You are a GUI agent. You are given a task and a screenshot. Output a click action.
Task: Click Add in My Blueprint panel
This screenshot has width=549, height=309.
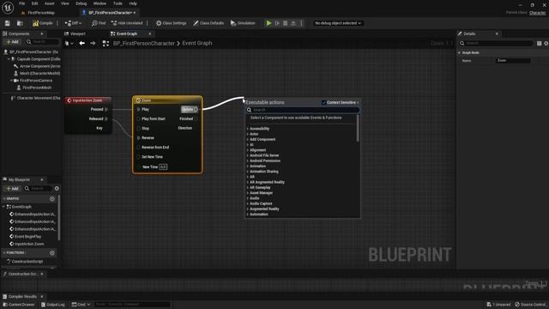click(12, 189)
